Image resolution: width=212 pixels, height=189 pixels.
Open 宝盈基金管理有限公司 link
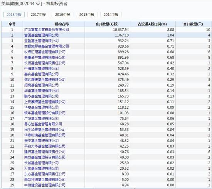(x=41, y=41)
